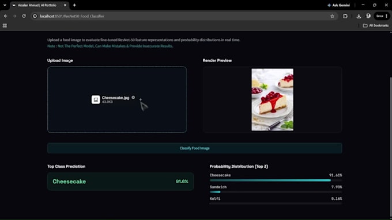The height and width of the screenshot is (220, 392).
Task: Click the Kulfi probability bar
Action: pyautogui.click(x=276, y=203)
